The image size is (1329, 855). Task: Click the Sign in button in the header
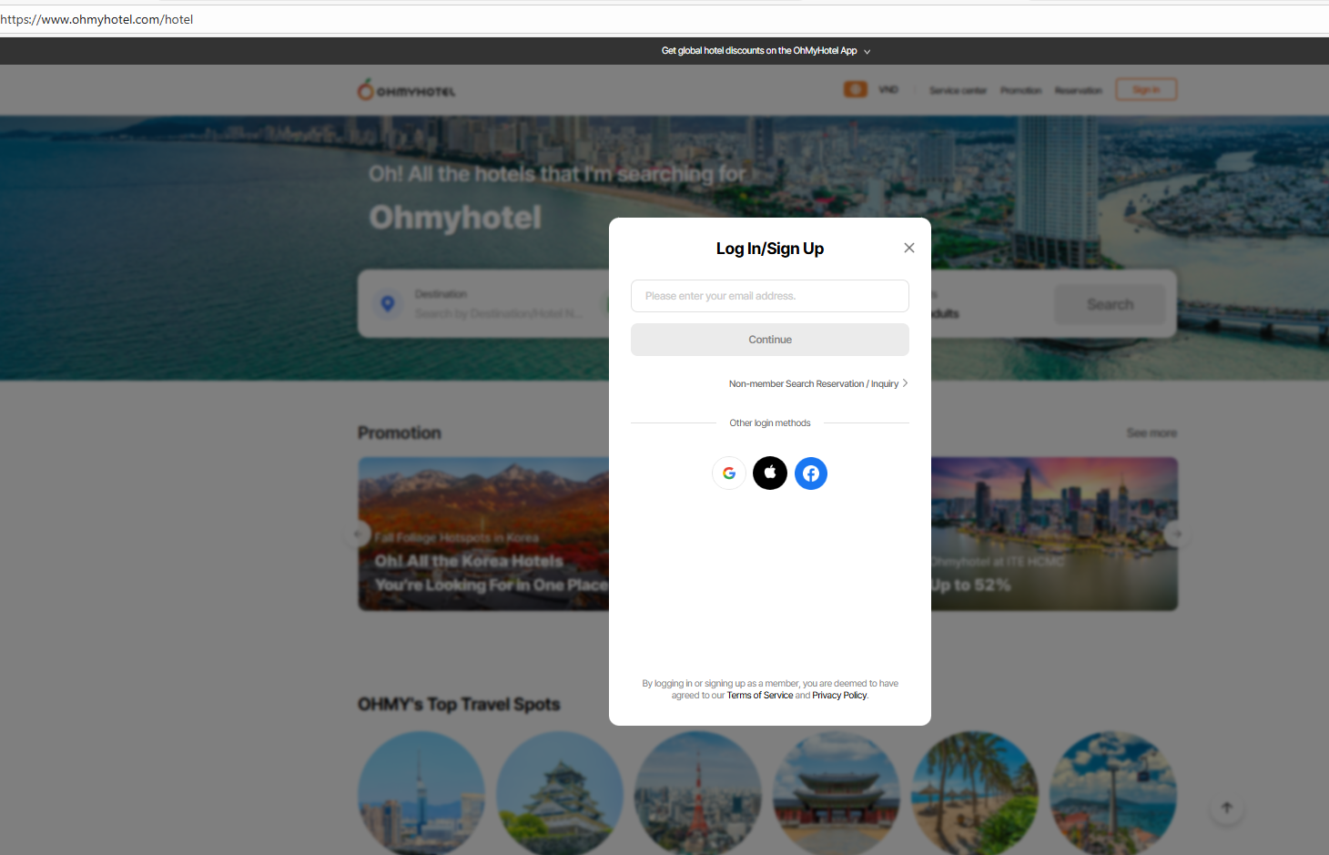click(x=1147, y=89)
